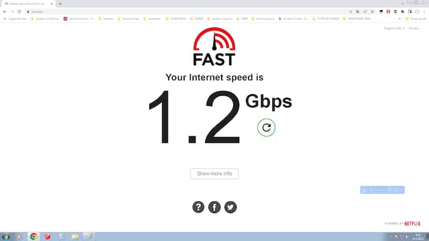This screenshot has width=429, height=241.
Task: Open the help question mark icon
Action: coord(198,207)
